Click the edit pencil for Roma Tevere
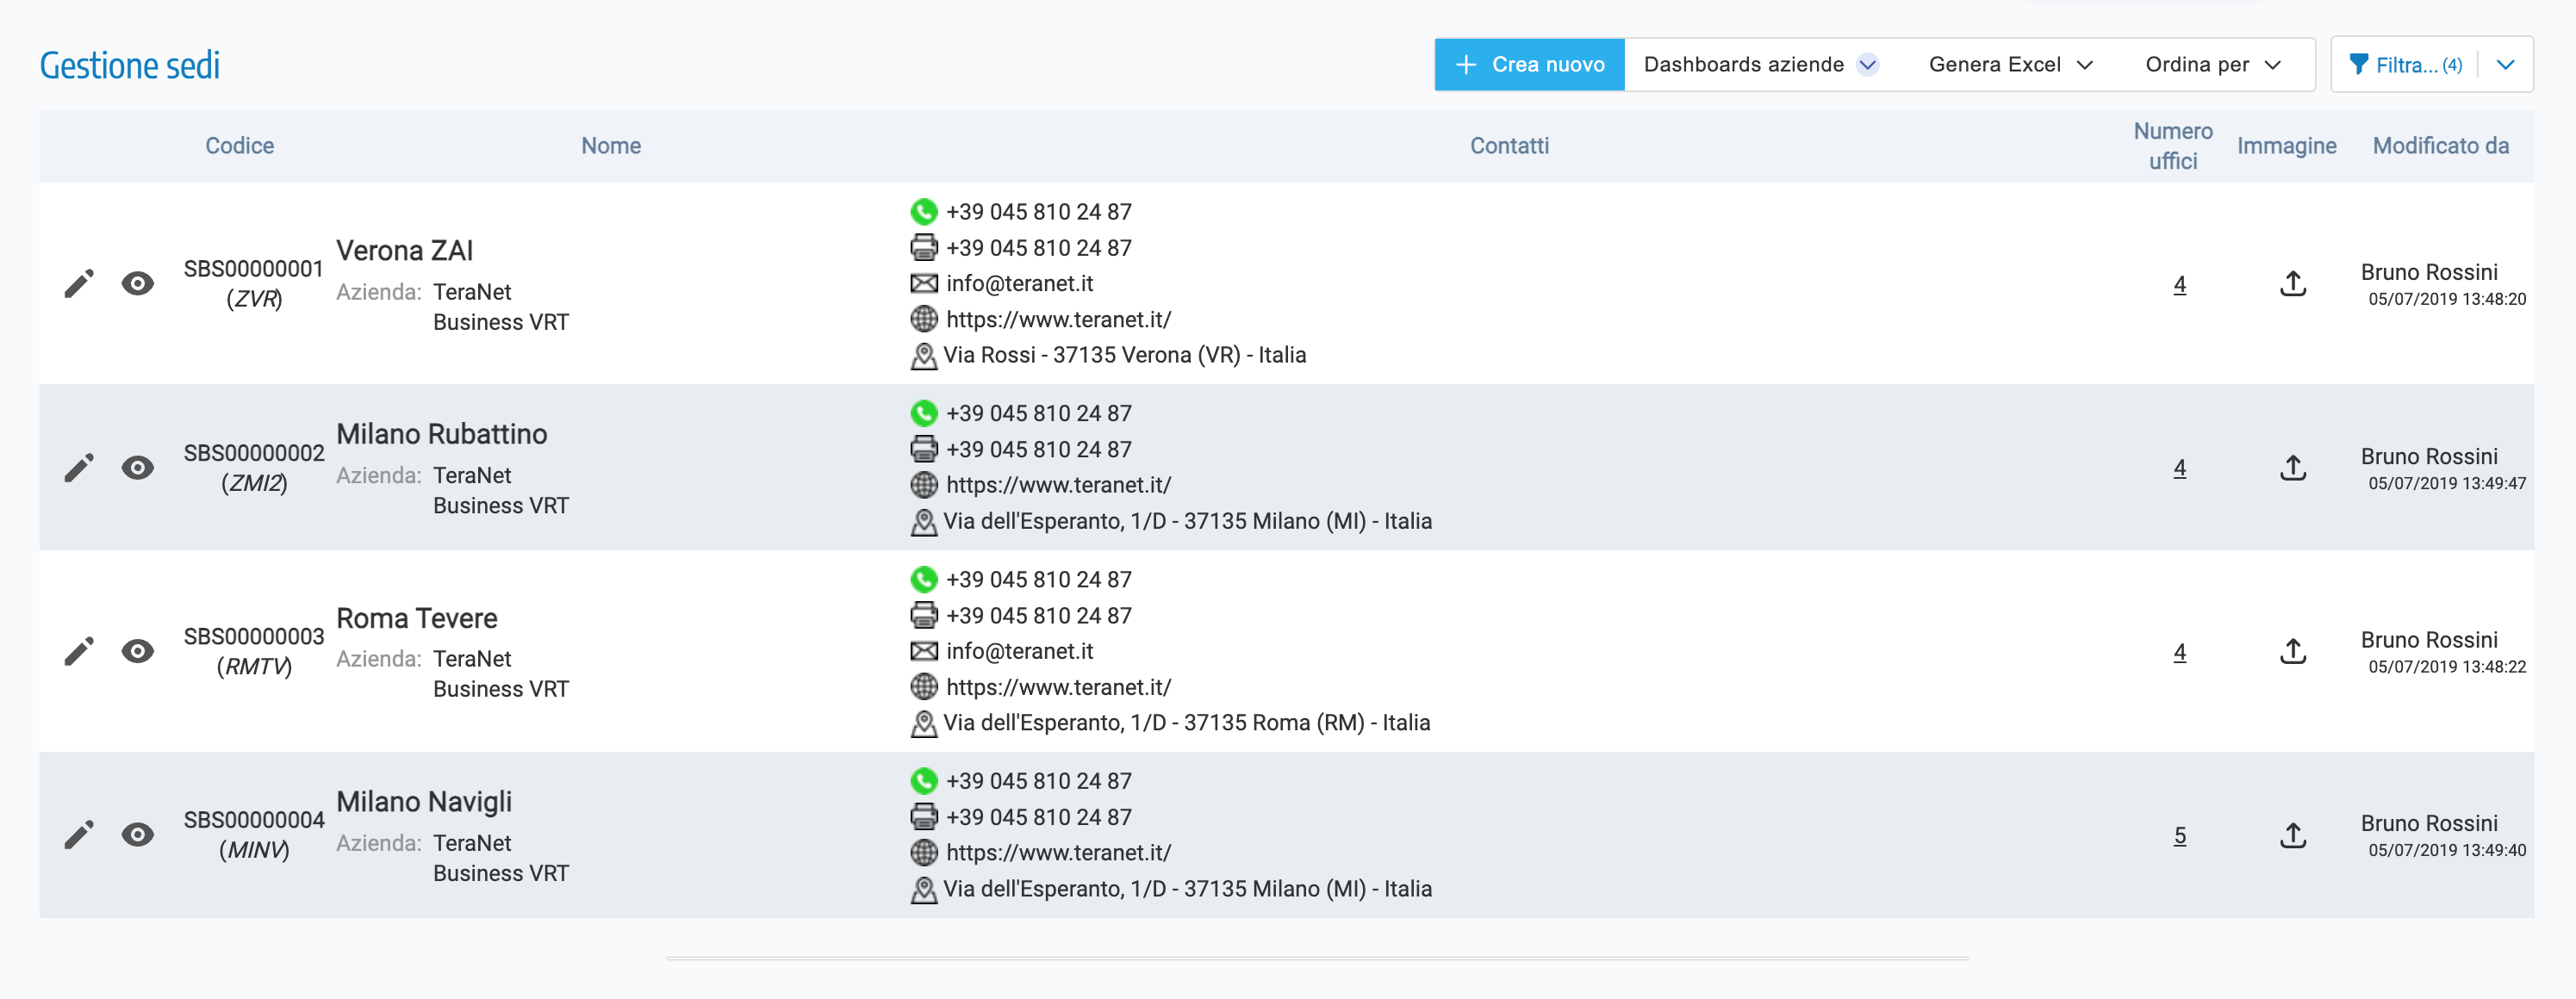Image resolution: width=2576 pixels, height=999 pixels. (79, 652)
